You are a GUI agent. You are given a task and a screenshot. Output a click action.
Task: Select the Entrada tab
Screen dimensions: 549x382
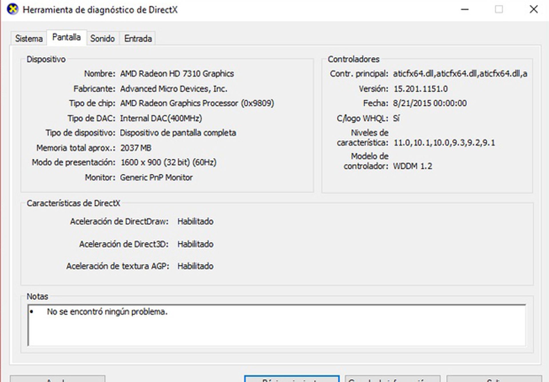(138, 38)
